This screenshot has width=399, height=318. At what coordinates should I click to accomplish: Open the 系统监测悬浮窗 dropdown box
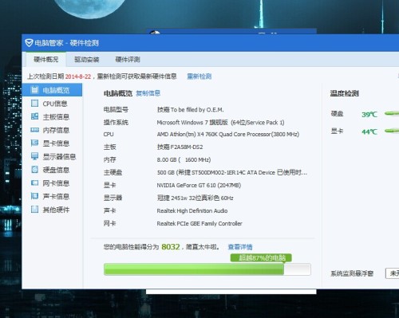[393, 273]
